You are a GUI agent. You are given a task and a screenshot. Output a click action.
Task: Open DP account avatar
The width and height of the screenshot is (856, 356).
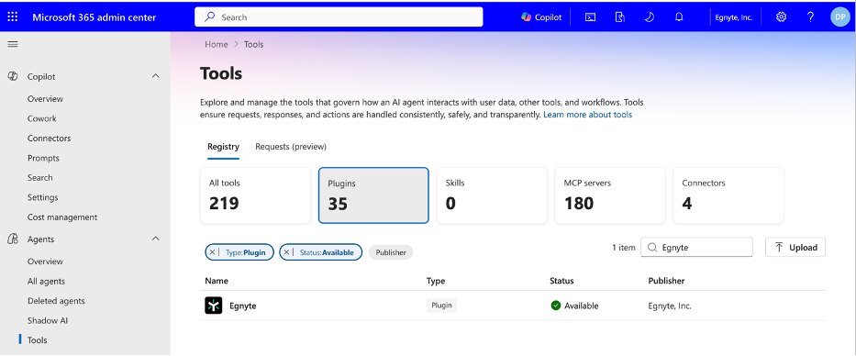(840, 17)
